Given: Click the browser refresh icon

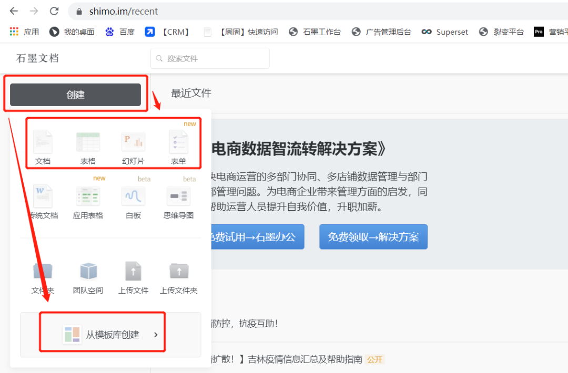Looking at the screenshot, I should click(54, 11).
